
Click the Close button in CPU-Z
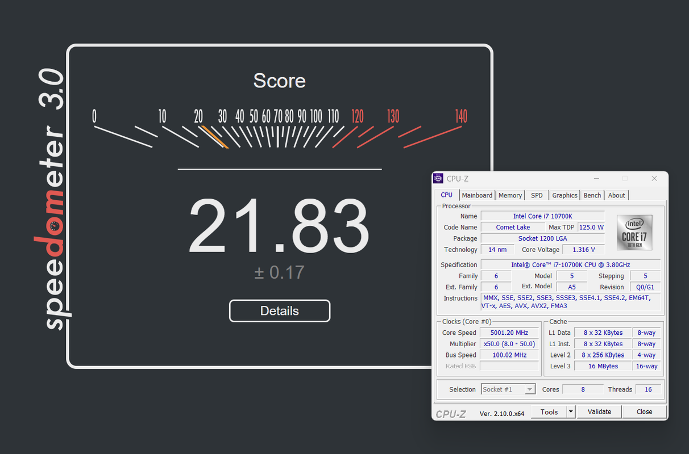tap(644, 412)
